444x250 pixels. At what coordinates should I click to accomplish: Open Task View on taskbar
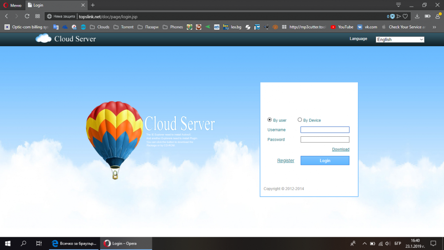coord(39,243)
